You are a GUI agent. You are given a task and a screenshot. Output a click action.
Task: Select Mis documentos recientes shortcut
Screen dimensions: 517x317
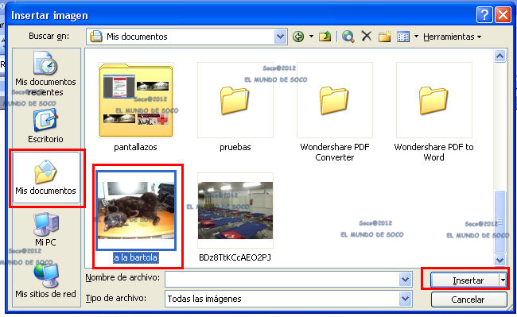45,74
